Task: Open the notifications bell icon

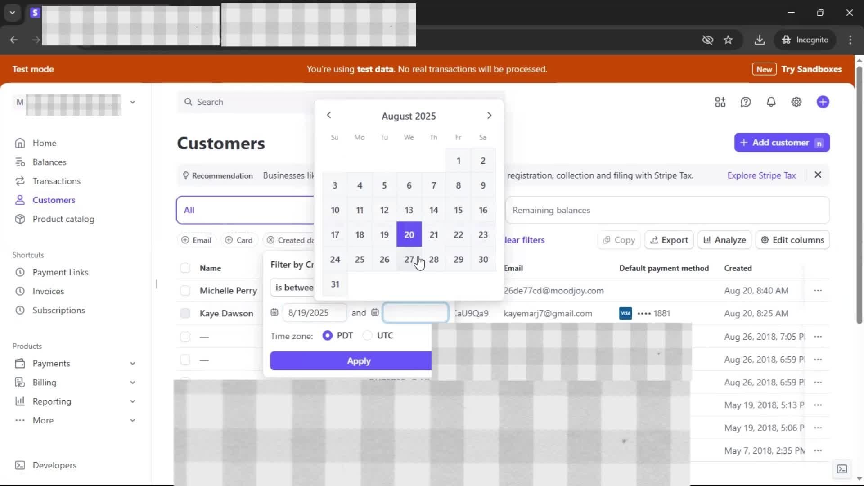Action: coord(771,102)
